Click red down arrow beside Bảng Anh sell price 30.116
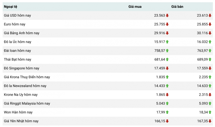This screenshot has width=215, height=127. pyautogui.click(x=210, y=33)
